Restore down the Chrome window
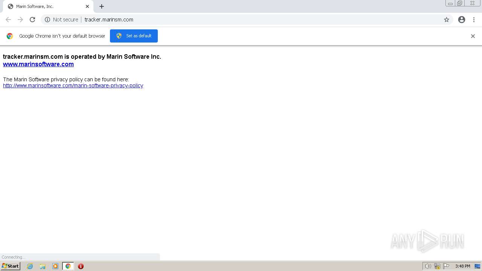Screen dimensions: 482x271 [x=460, y=3]
